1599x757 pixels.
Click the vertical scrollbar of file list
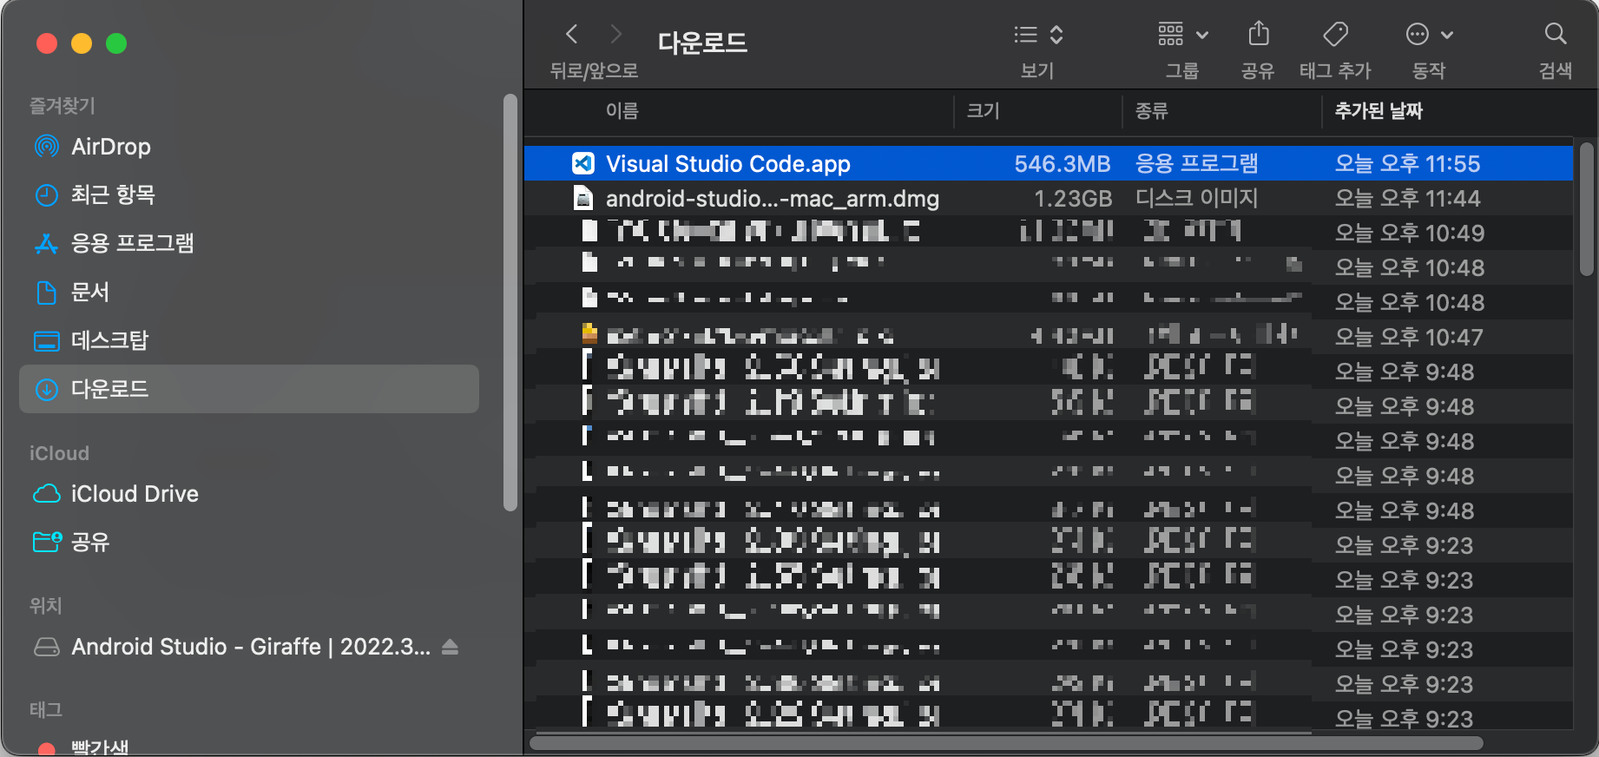click(1586, 209)
